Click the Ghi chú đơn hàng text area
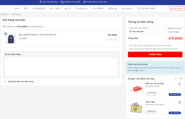Viewport: 185px width, 119px height. [x=61, y=67]
